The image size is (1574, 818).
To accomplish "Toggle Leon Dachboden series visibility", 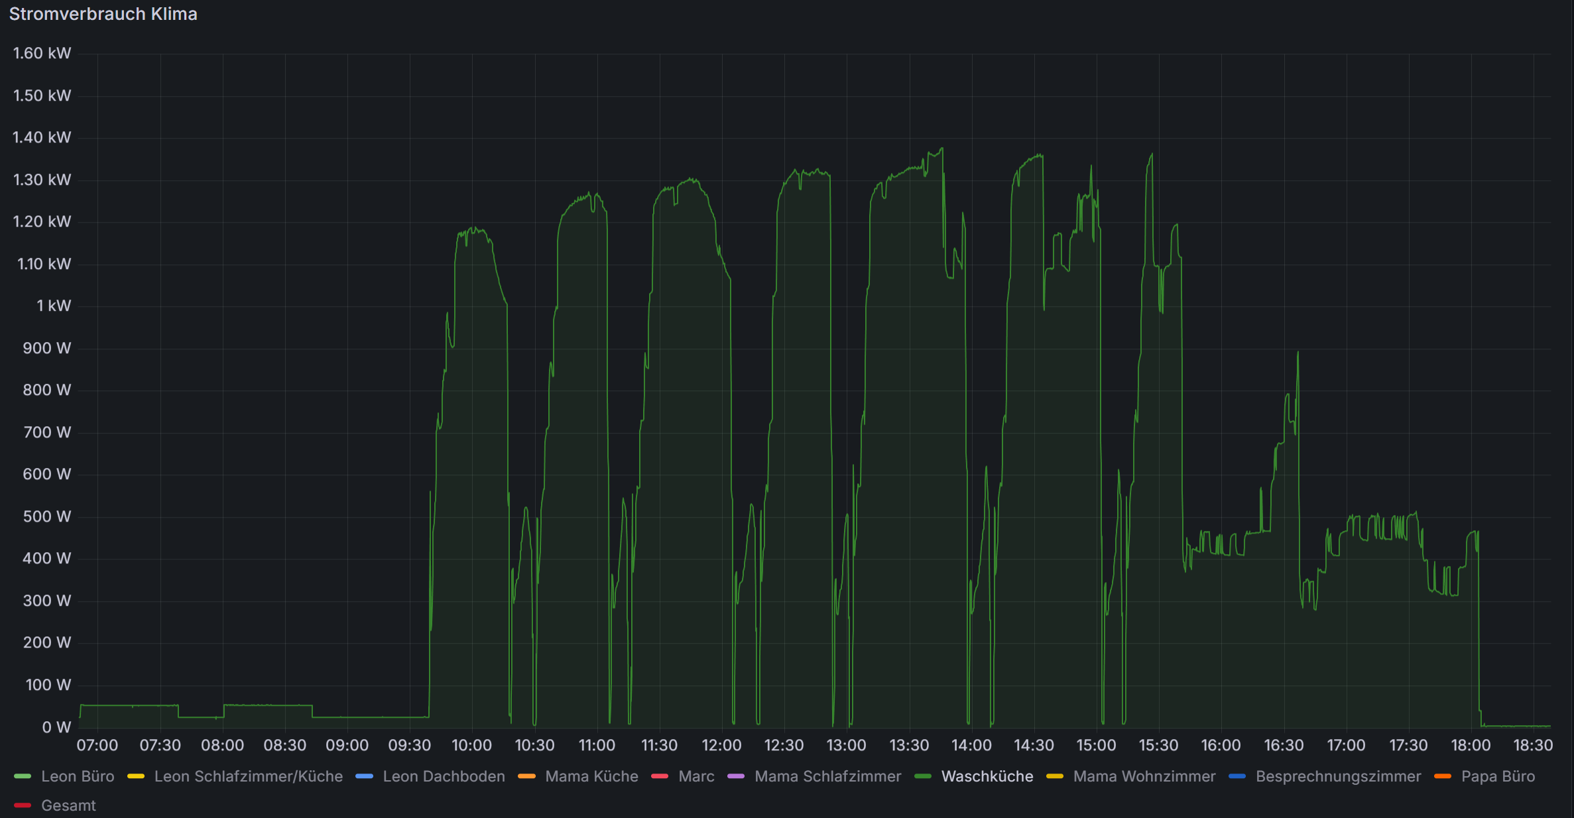I will tap(444, 776).
